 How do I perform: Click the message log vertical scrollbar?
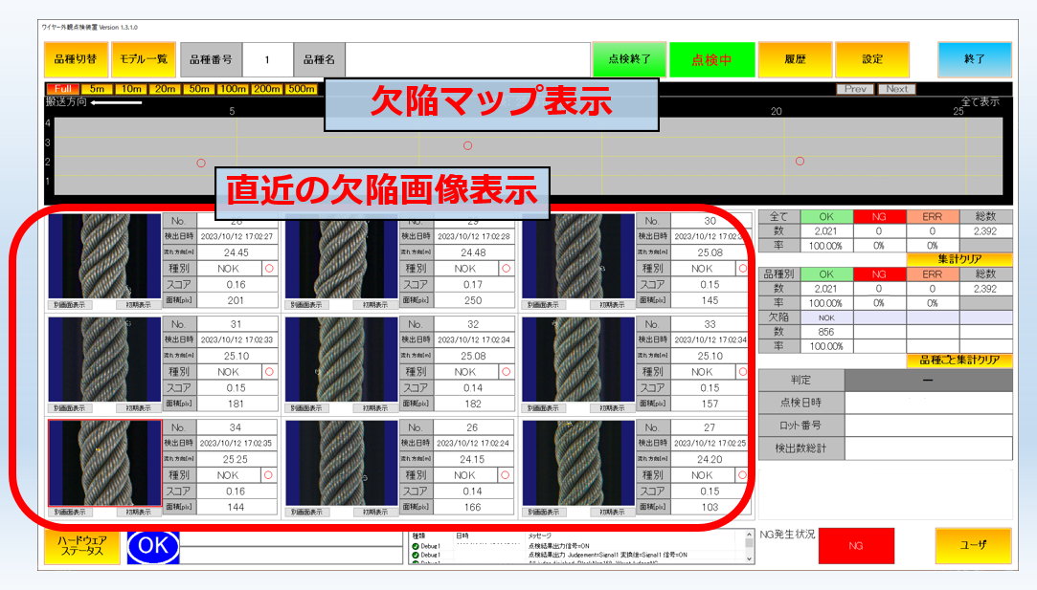click(749, 546)
